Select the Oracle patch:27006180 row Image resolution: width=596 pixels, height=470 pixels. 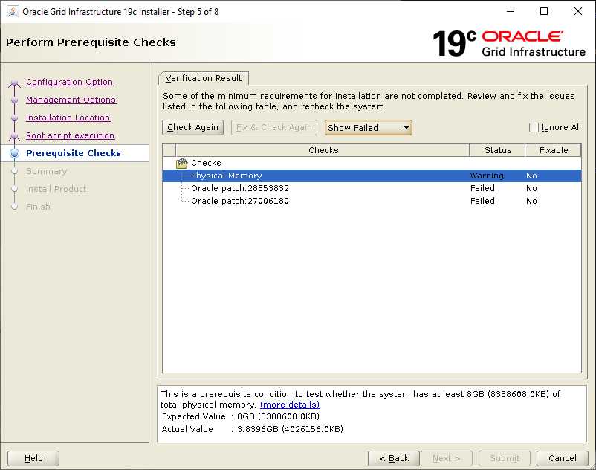pos(372,201)
